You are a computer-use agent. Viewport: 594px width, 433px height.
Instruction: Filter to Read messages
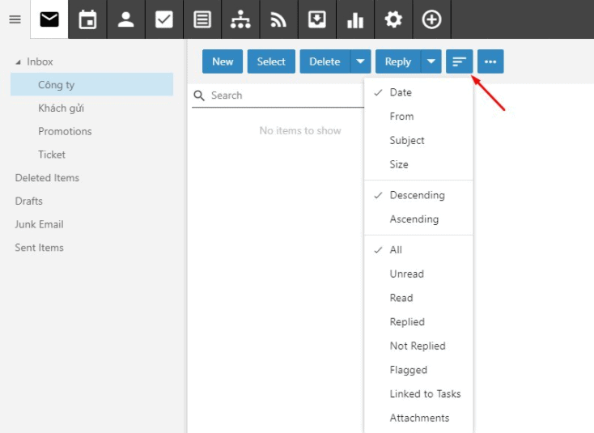418,298
